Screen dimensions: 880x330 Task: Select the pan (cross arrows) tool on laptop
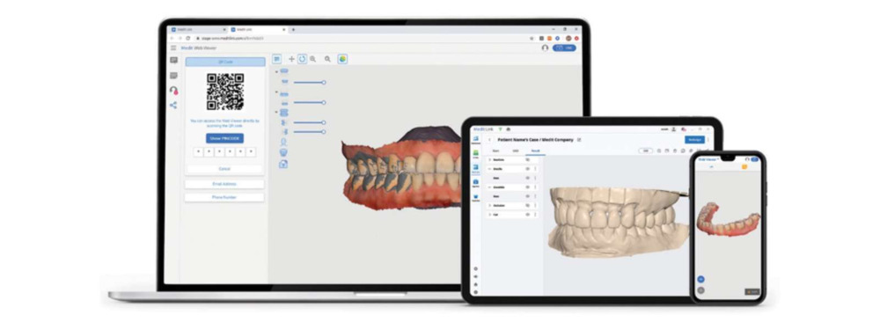click(x=291, y=59)
